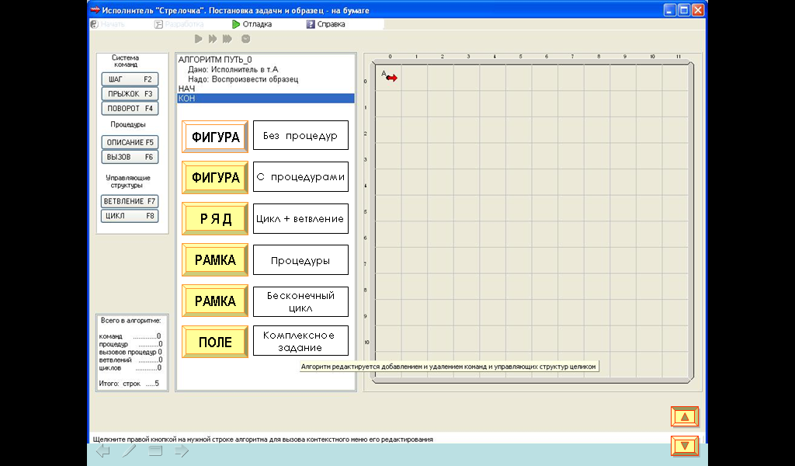Insert the ПОВОРОТ F4 command
Image resolution: width=795 pixels, height=466 pixels.
[130, 109]
